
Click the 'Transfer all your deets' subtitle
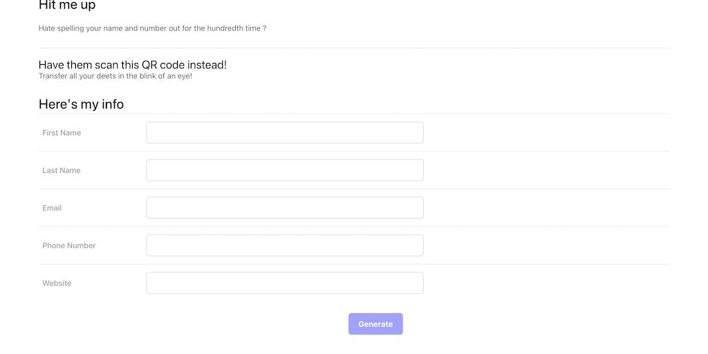(115, 76)
